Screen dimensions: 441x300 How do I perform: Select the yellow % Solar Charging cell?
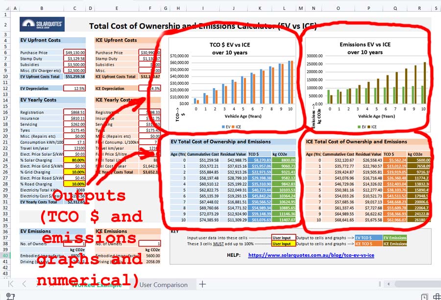(x=74, y=160)
